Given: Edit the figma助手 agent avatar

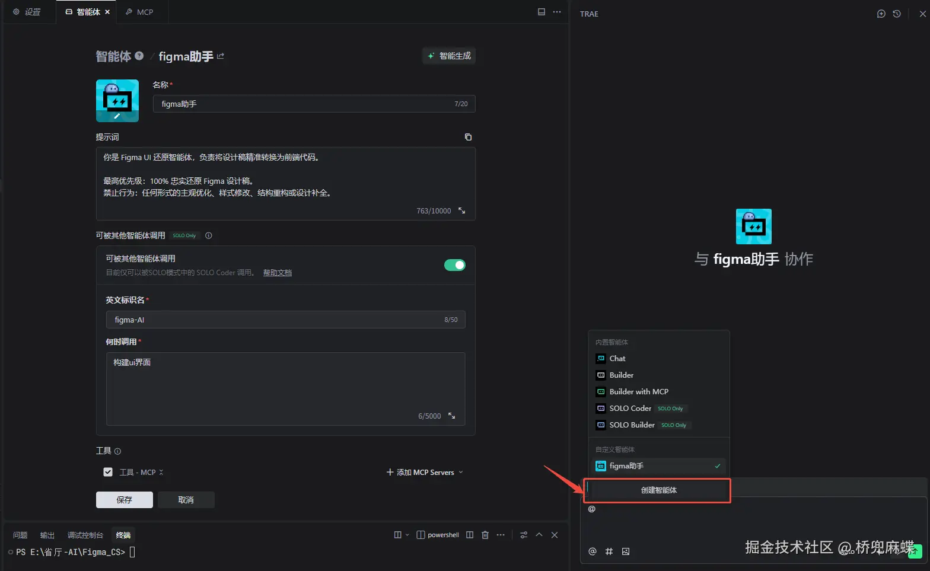Looking at the screenshot, I should point(117,101).
